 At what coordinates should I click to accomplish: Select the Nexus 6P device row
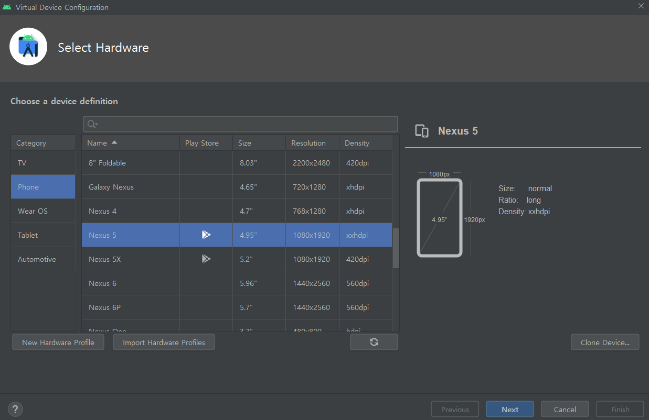point(237,307)
